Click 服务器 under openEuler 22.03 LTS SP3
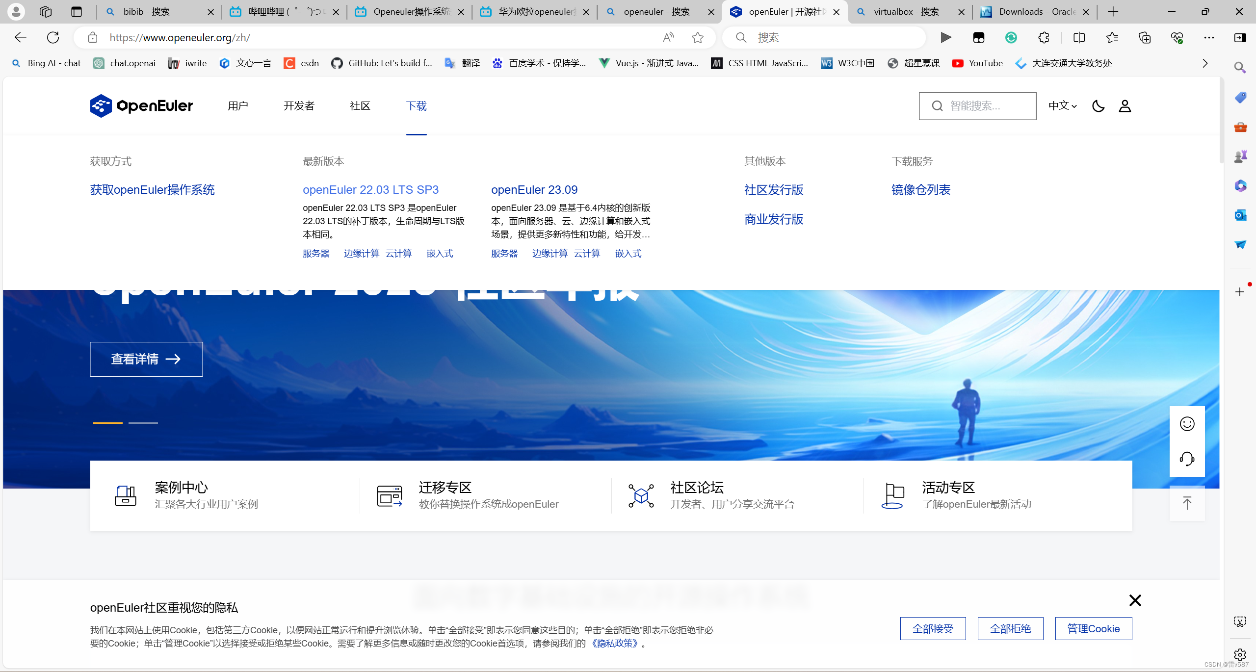Image resolution: width=1256 pixels, height=672 pixels. [x=316, y=254]
